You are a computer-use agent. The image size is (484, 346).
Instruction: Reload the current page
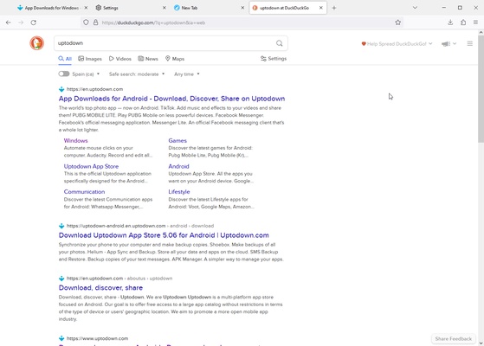click(34, 22)
